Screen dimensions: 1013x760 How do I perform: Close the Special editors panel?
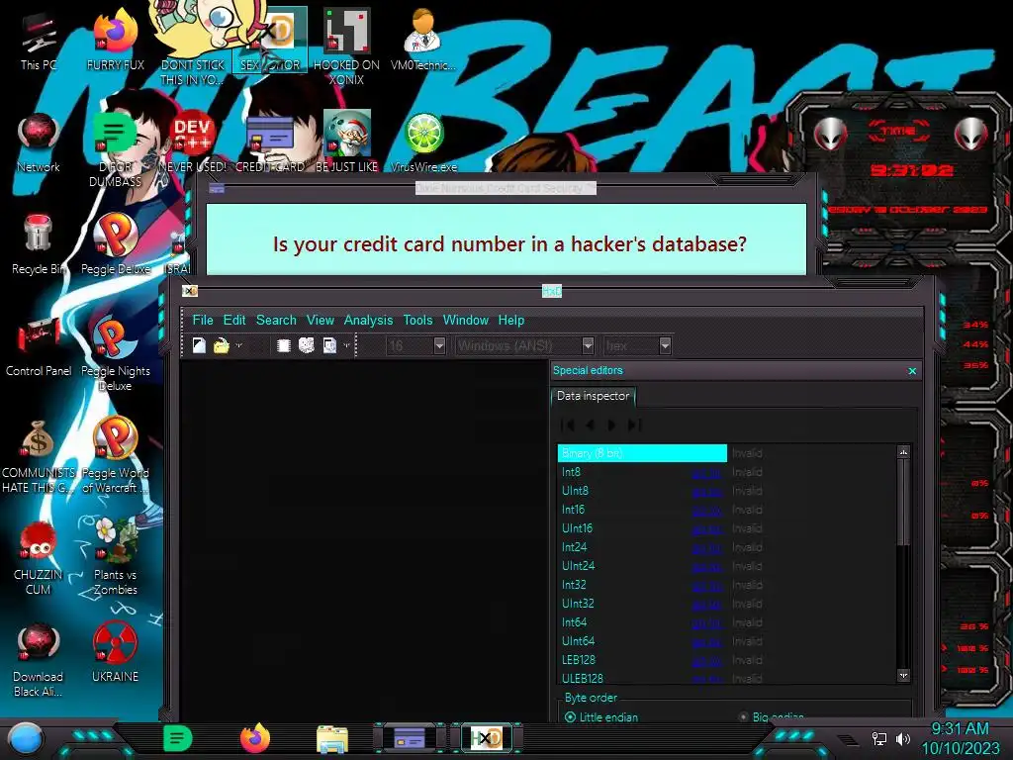coord(912,371)
